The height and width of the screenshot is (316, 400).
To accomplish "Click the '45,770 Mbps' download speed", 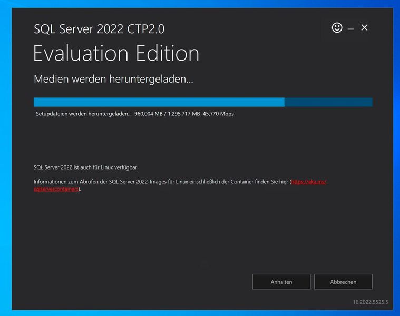I will coord(218,114).
